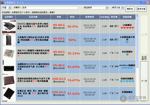150x105 pixels.
Task: Click the 搜折扣 search button
Action: [x=130, y=9]
